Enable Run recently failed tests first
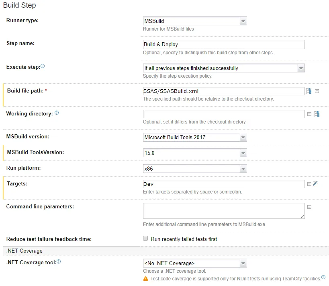This screenshot has width=329, height=286. 145,239
